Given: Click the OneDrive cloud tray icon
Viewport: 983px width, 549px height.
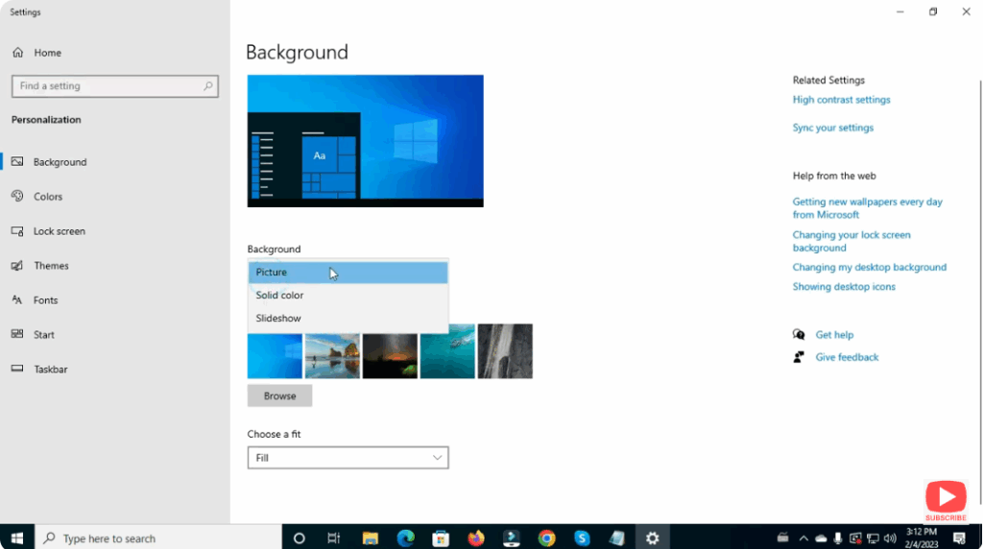Looking at the screenshot, I should click(x=821, y=538).
